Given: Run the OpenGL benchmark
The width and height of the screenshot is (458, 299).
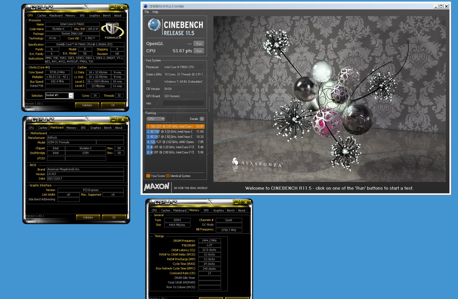Looking at the screenshot, I should coord(199,44).
